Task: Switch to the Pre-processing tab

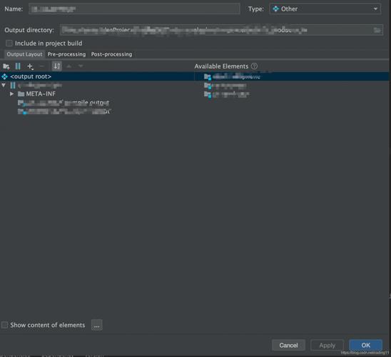Action: (66, 54)
